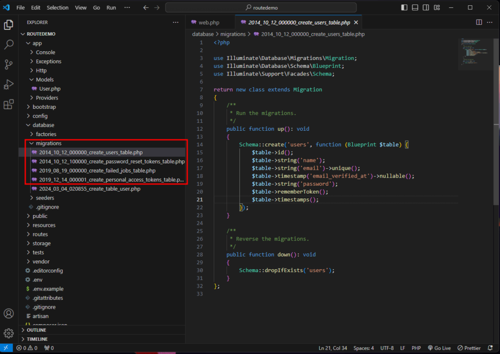Select language mode PHP in status bar
The width and height of the screenshot is (500, 354).
coord(416,348)
